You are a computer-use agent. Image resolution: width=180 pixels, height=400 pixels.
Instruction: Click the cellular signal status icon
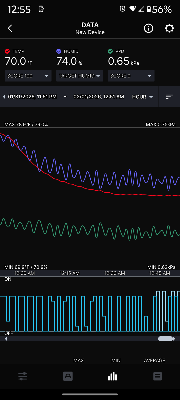pos(141,9)
